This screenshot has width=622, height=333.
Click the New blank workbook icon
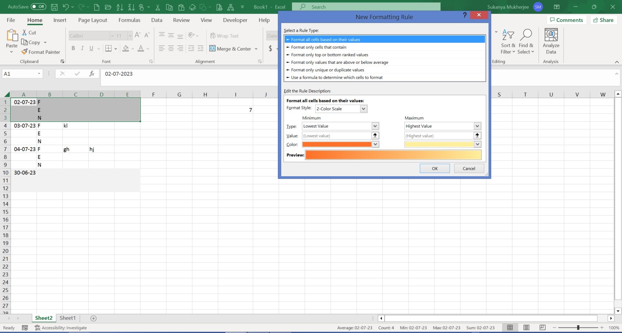tap(97, 7)
